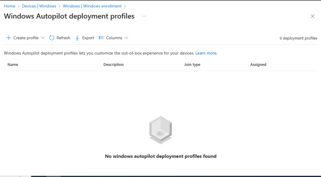This screenshot has width=321, height=177.
Task: Click the '0 deployment profiles' count text
Action: (298, 38)
